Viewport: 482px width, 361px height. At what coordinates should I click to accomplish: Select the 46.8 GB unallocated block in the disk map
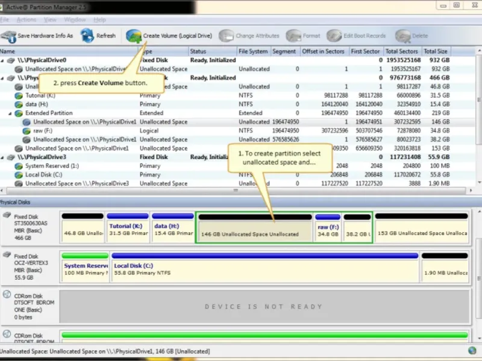tap(83, 227)
